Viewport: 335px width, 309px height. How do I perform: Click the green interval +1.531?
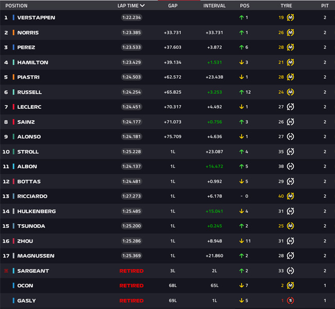coord(214,62)
